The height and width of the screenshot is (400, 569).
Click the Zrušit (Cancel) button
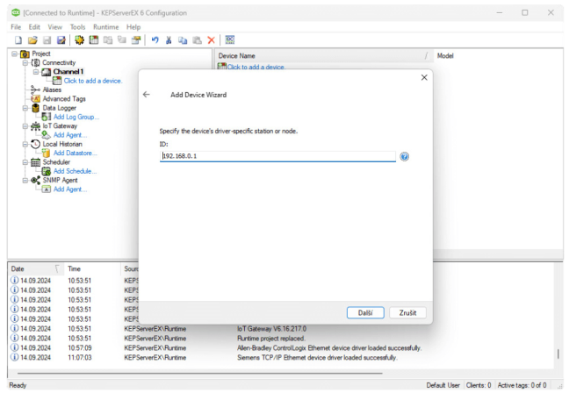(x=408, y=312)
